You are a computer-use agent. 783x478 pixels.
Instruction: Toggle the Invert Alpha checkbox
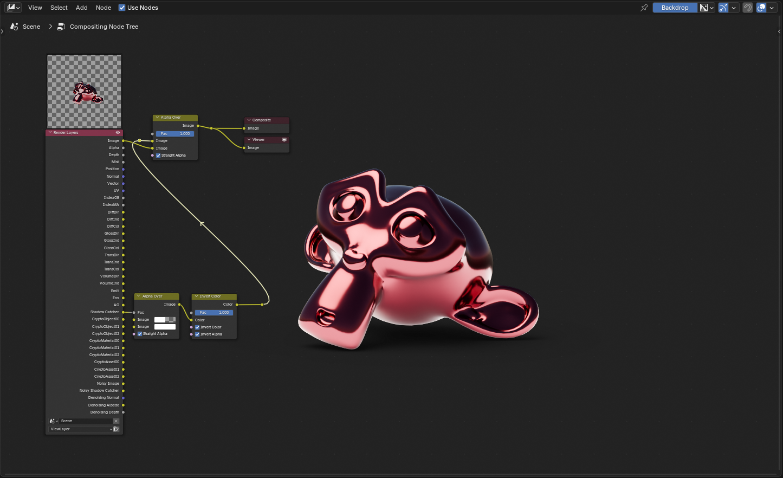click(x=197, y=334)
